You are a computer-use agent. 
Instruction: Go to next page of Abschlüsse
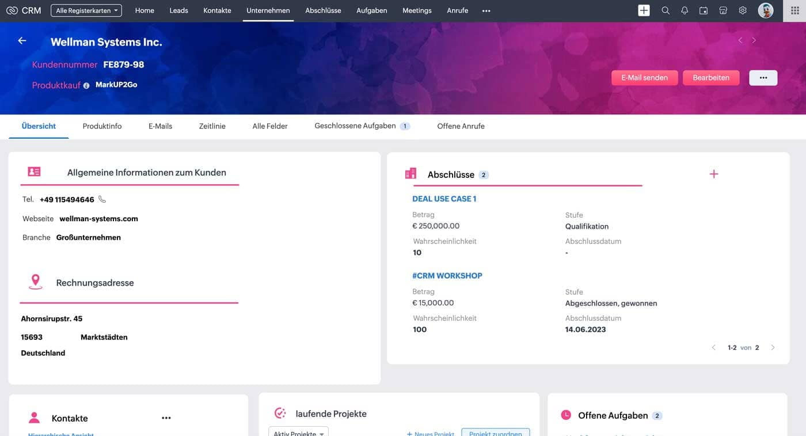[x=773, y=347]
